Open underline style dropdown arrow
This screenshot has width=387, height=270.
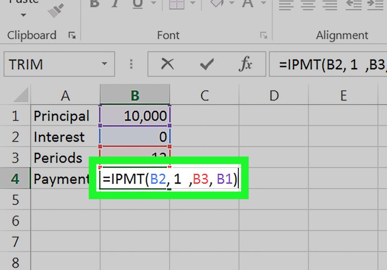point(153,3)
